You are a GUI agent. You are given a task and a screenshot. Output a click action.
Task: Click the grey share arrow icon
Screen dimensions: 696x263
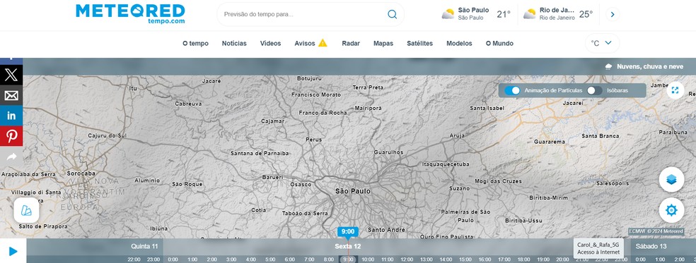tap(11, 157)
